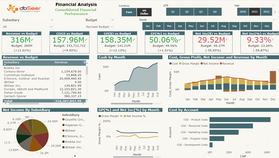Filter month Apr
Viewport: 279px width, 158px height.
180,26
